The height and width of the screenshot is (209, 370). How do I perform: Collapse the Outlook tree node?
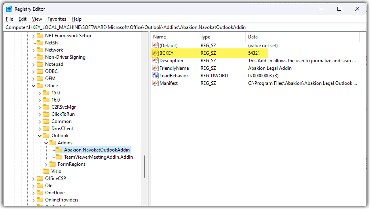40,136
